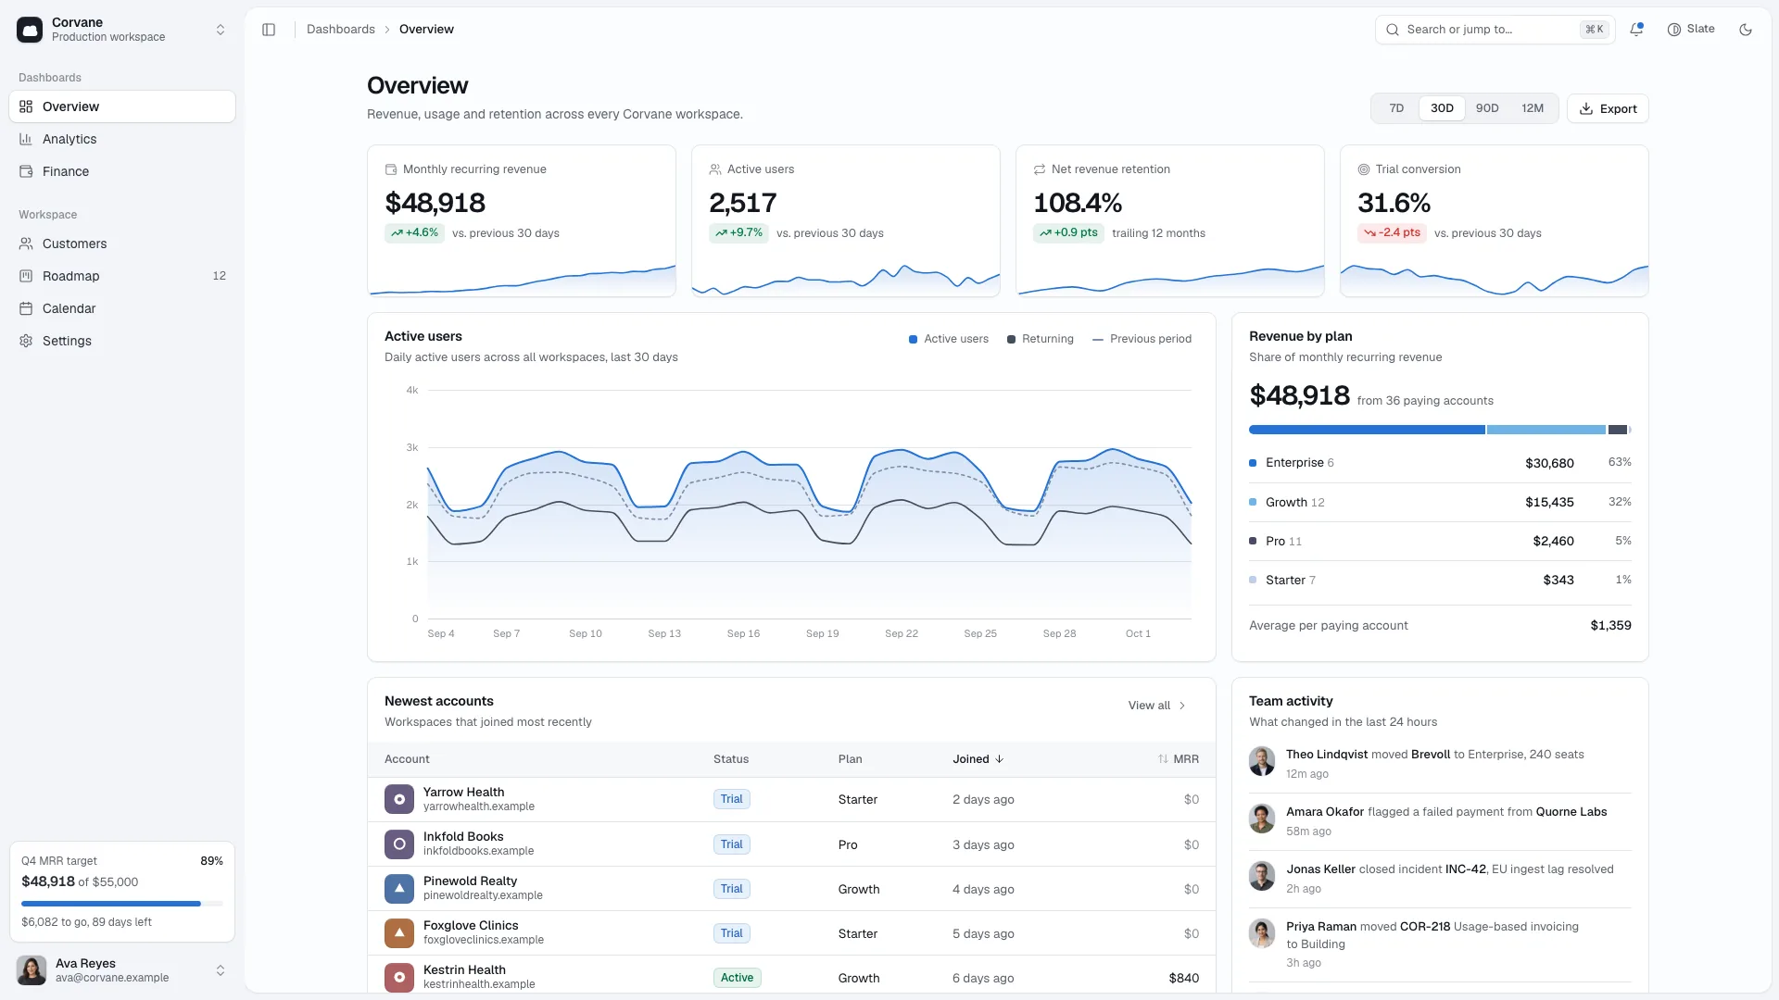Toggle the Active users legend series

pyautogui.click(x=949, y=339)
